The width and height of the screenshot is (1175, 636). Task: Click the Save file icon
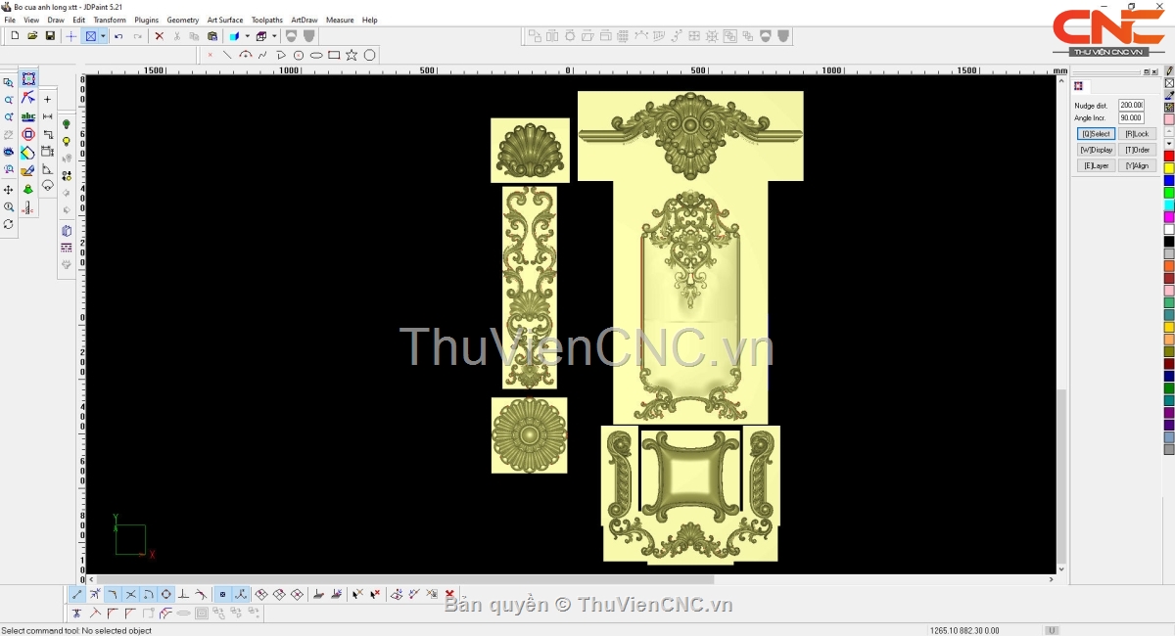click(x=50, y=36)
